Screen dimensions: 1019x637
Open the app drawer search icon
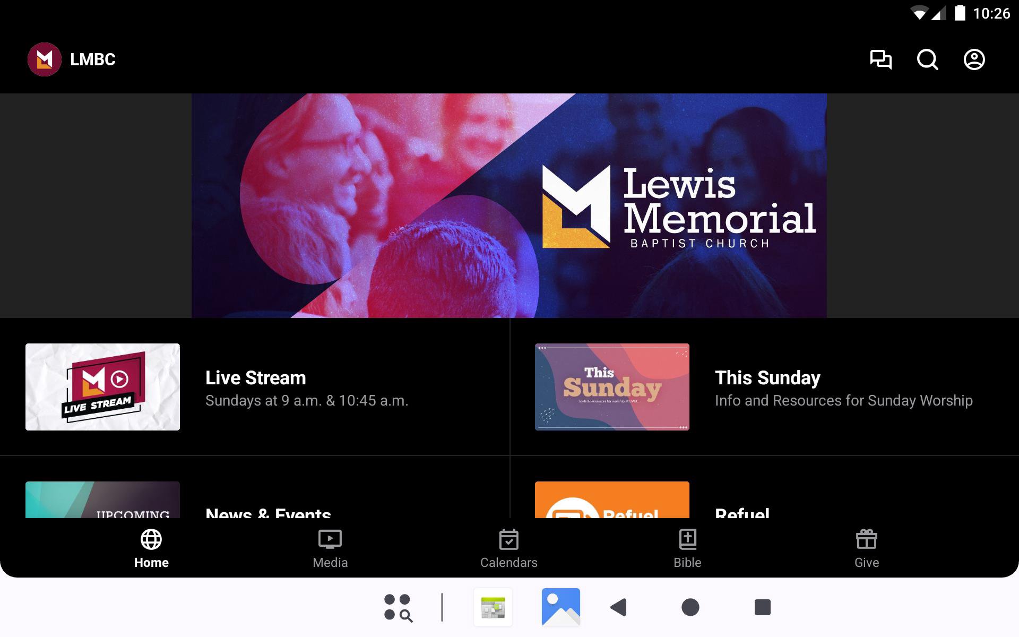coord(398,607)
